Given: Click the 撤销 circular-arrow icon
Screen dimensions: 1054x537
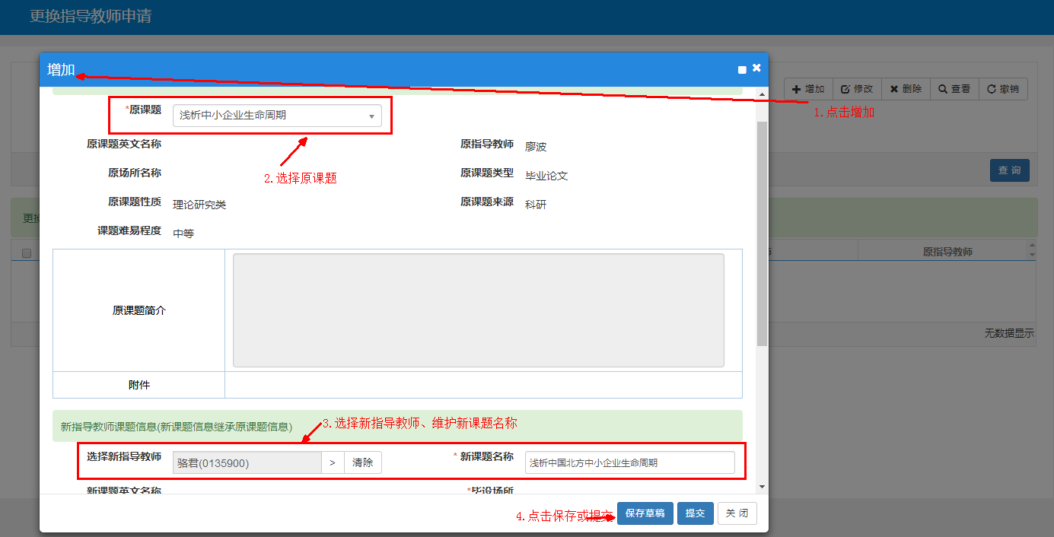Looking at the screenshot, I should coord(992,89).
